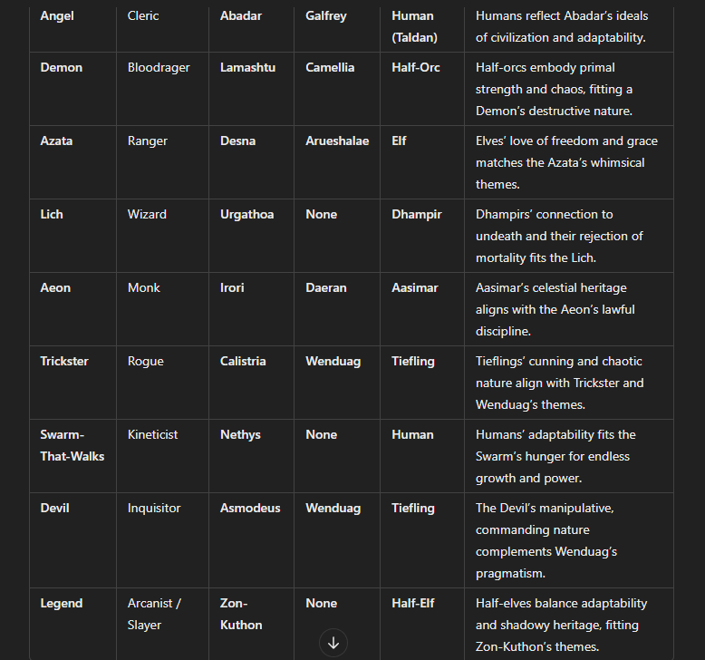Click the Aeon row label
This screenshot has width=705, height=660.
pyautogui.click(x=55, y=288)
